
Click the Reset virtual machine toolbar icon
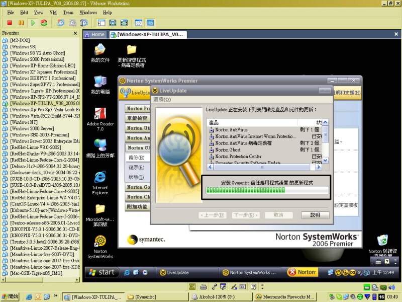44,23
